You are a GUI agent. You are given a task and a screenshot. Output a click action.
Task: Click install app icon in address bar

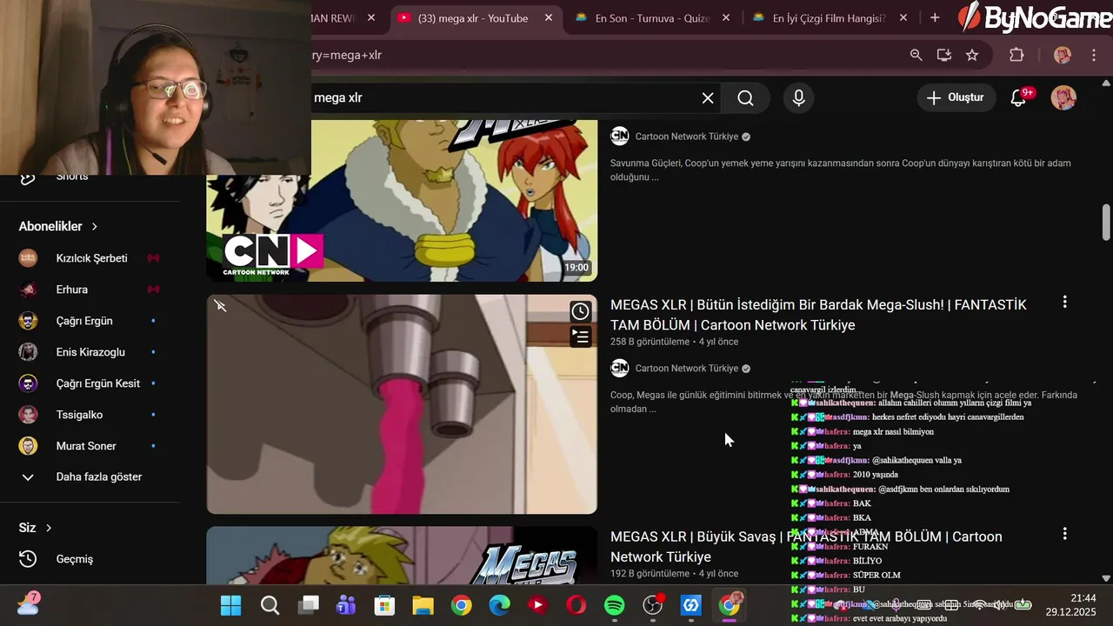coord(943,55)
